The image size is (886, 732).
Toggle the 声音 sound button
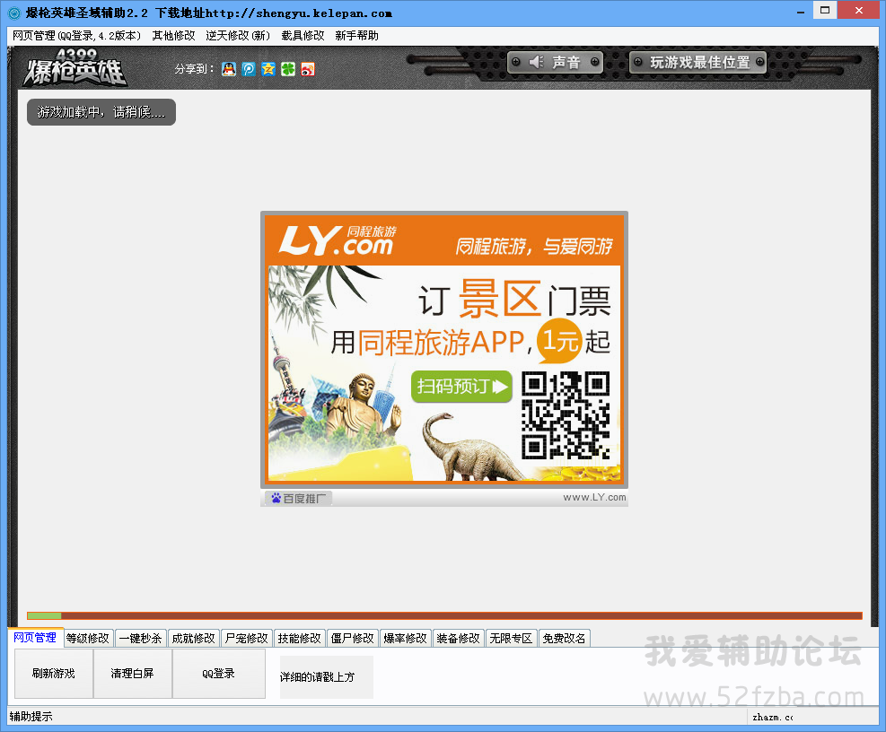(x=555, y=62)
